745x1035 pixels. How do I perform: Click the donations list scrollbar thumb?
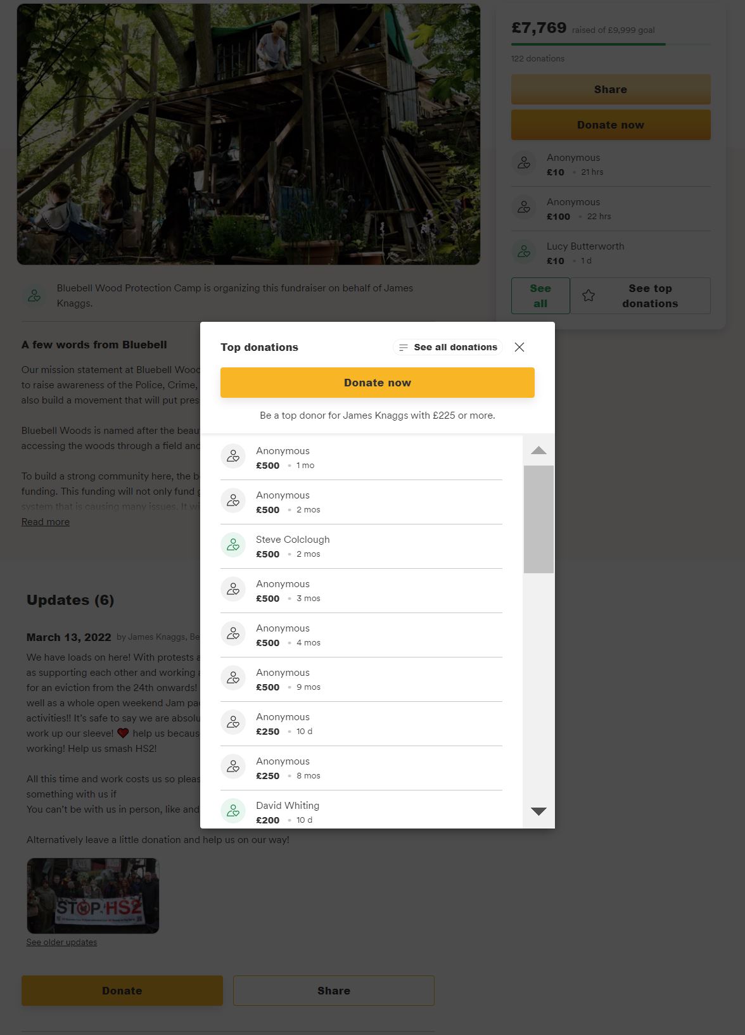[538, 519]
